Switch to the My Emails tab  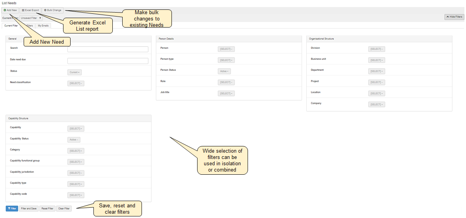tap(43, 26)
